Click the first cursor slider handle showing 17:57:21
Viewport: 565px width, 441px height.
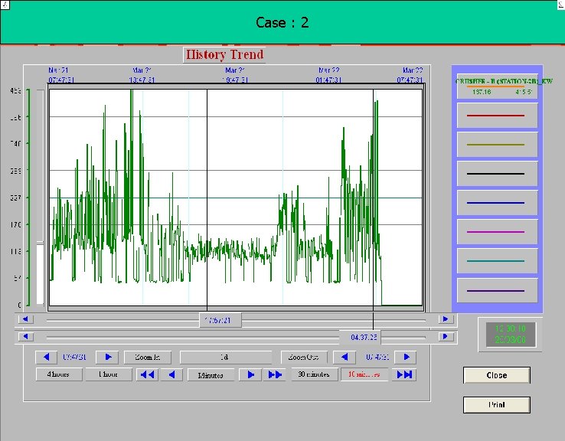(x=220, y=320)
